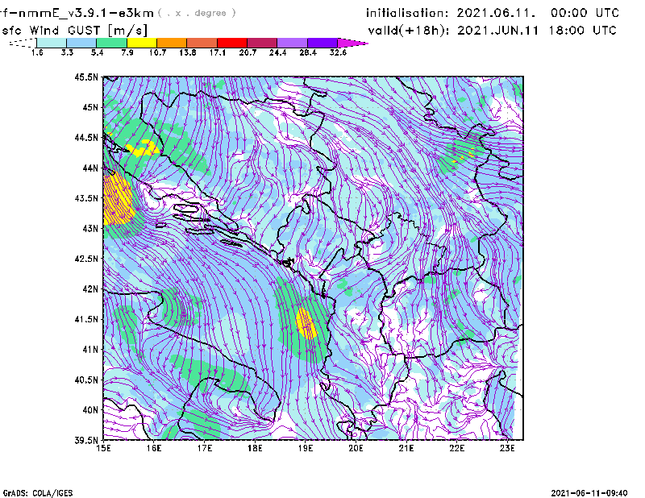Click the 44N latitude label

tap(90, 168)
